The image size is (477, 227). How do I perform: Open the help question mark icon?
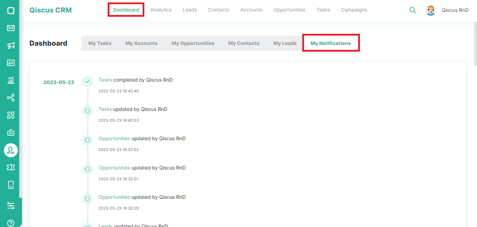(11, 223)
